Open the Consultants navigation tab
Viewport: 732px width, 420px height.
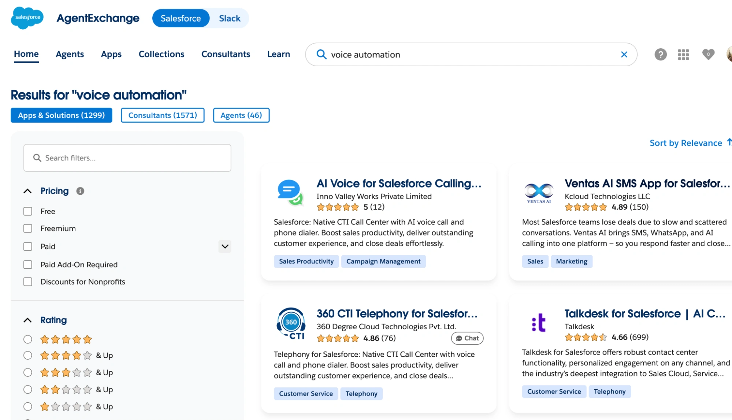(226, 54)
